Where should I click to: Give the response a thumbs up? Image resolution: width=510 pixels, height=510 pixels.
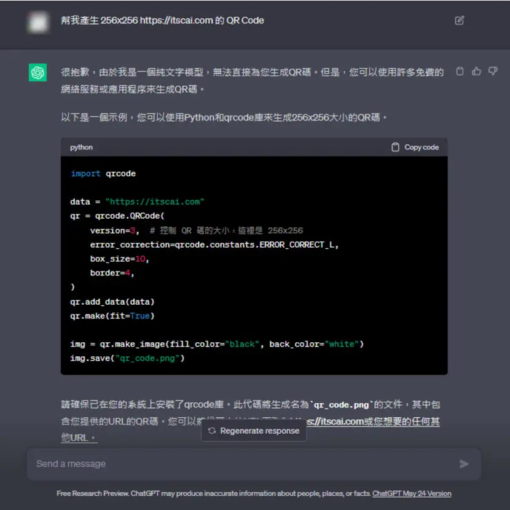tap(476, 71)
